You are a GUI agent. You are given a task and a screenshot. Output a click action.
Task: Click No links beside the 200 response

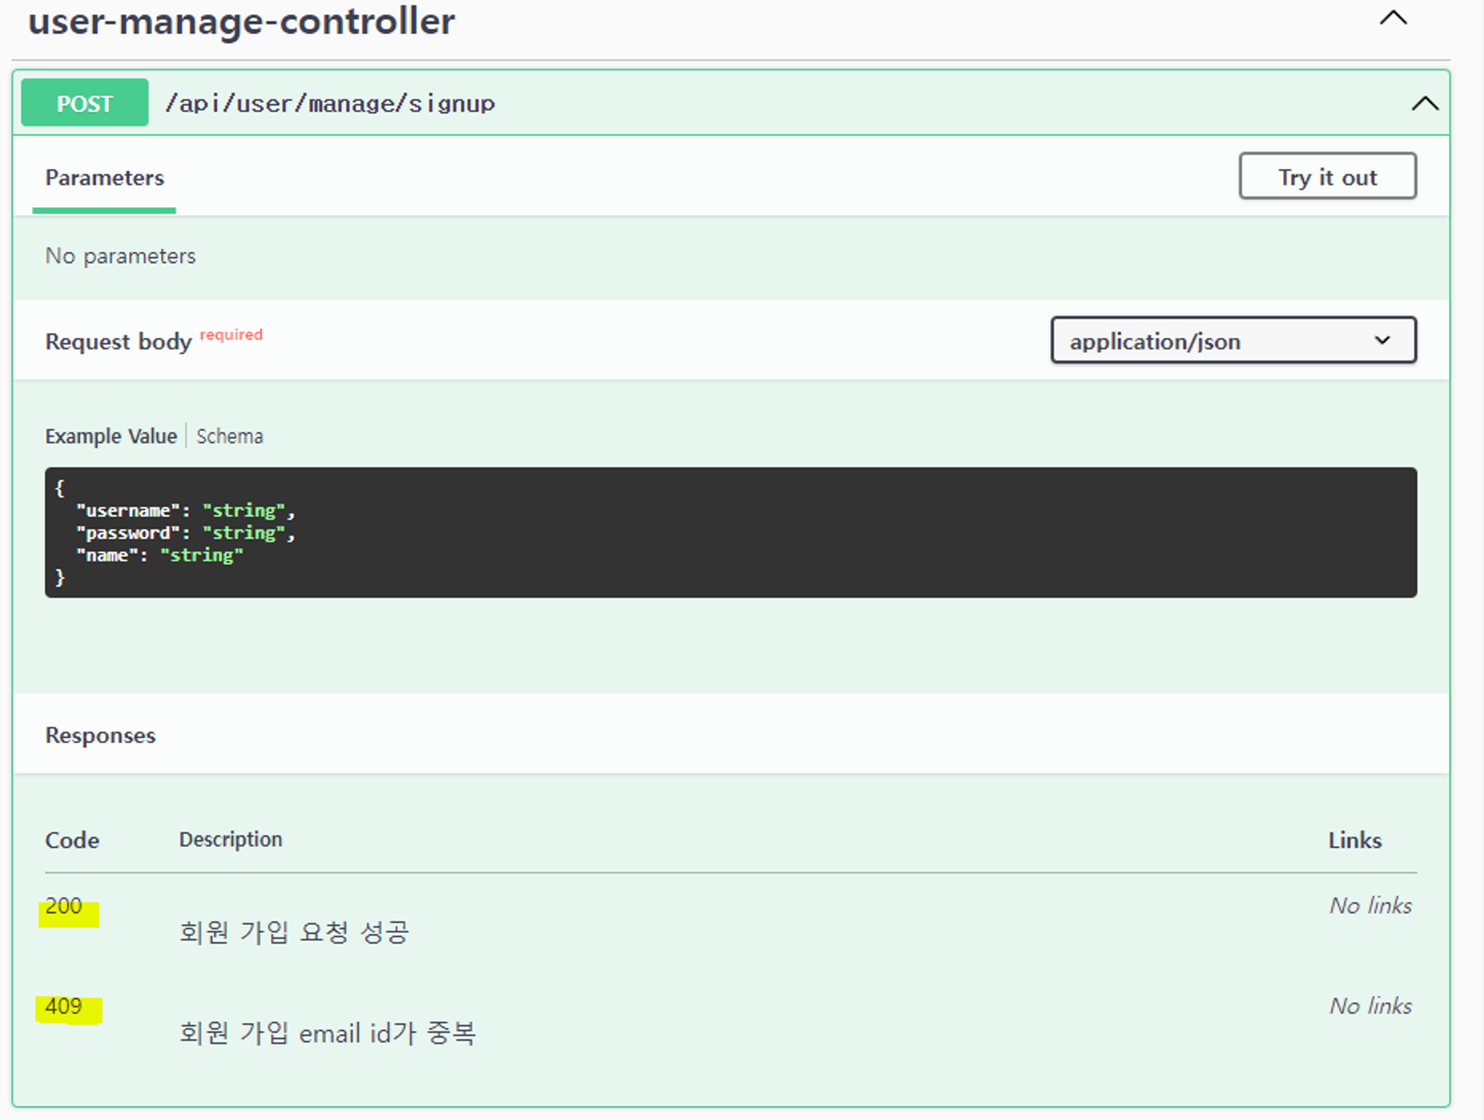point(1370,906)
